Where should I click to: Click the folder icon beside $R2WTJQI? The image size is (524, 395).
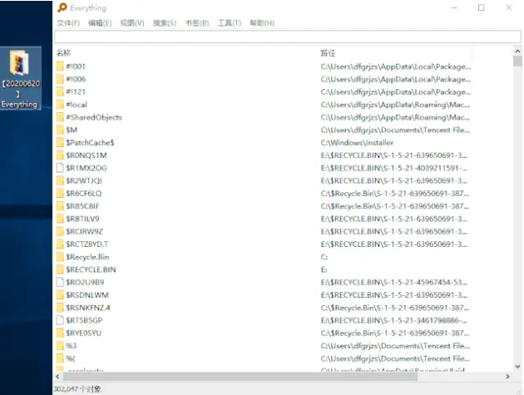pos(60,180)
